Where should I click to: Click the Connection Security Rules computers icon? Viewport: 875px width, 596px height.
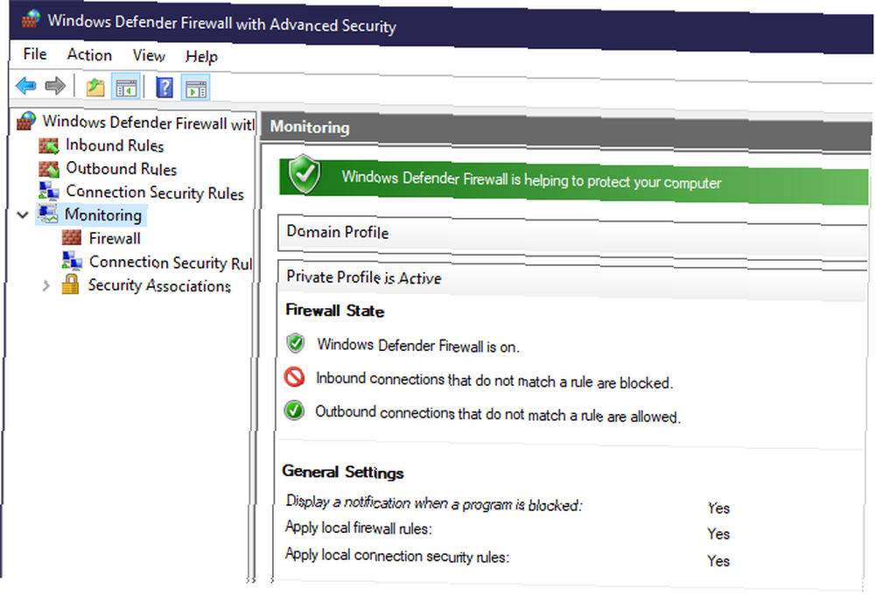pos(49,191)
